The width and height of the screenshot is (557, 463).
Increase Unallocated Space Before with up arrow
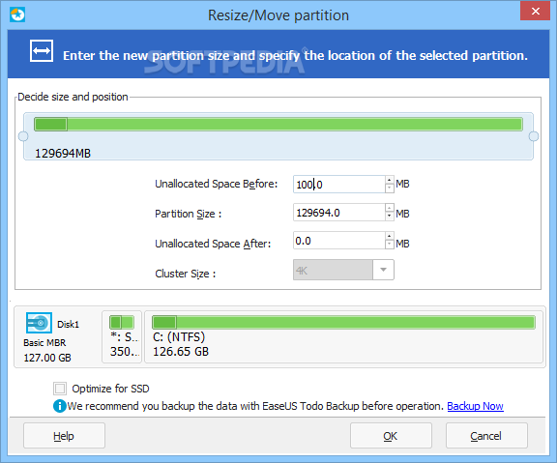[390, 180]
